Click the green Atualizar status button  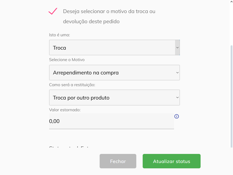(171, 161)
